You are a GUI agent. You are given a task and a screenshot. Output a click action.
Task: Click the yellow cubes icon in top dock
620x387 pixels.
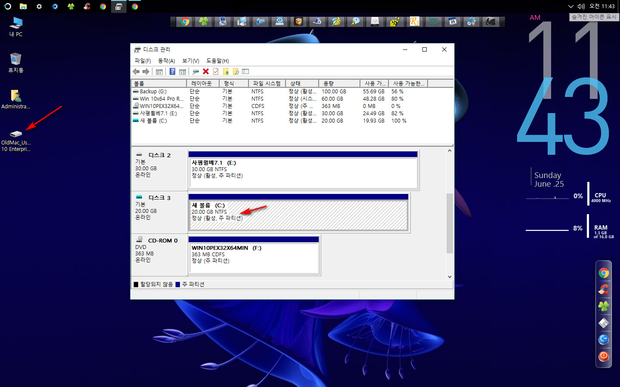[x=395, y=21]
